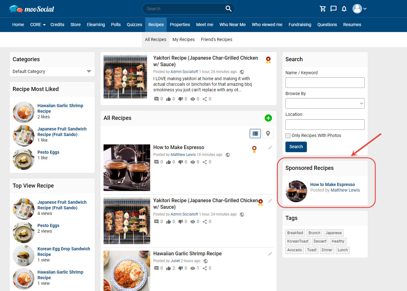
Task: Click the Avocado tag
Action: pos(294,250)
